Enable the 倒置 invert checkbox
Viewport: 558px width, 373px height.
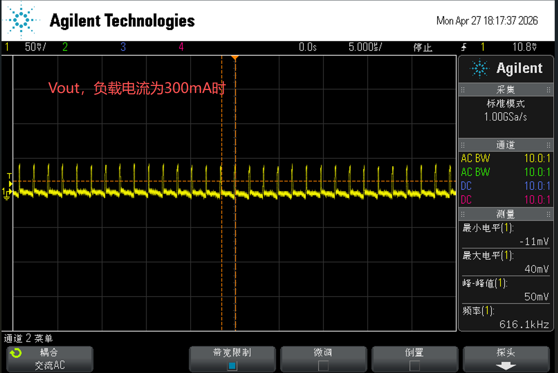[x=415, y=366]
